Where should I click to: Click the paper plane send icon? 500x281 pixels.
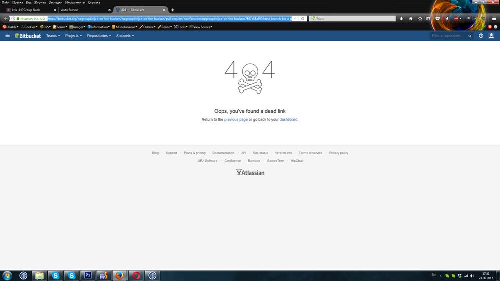point(447,19)
